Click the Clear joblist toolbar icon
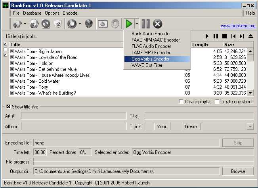Viewport: 258px width, 188px height. (58, 24)
